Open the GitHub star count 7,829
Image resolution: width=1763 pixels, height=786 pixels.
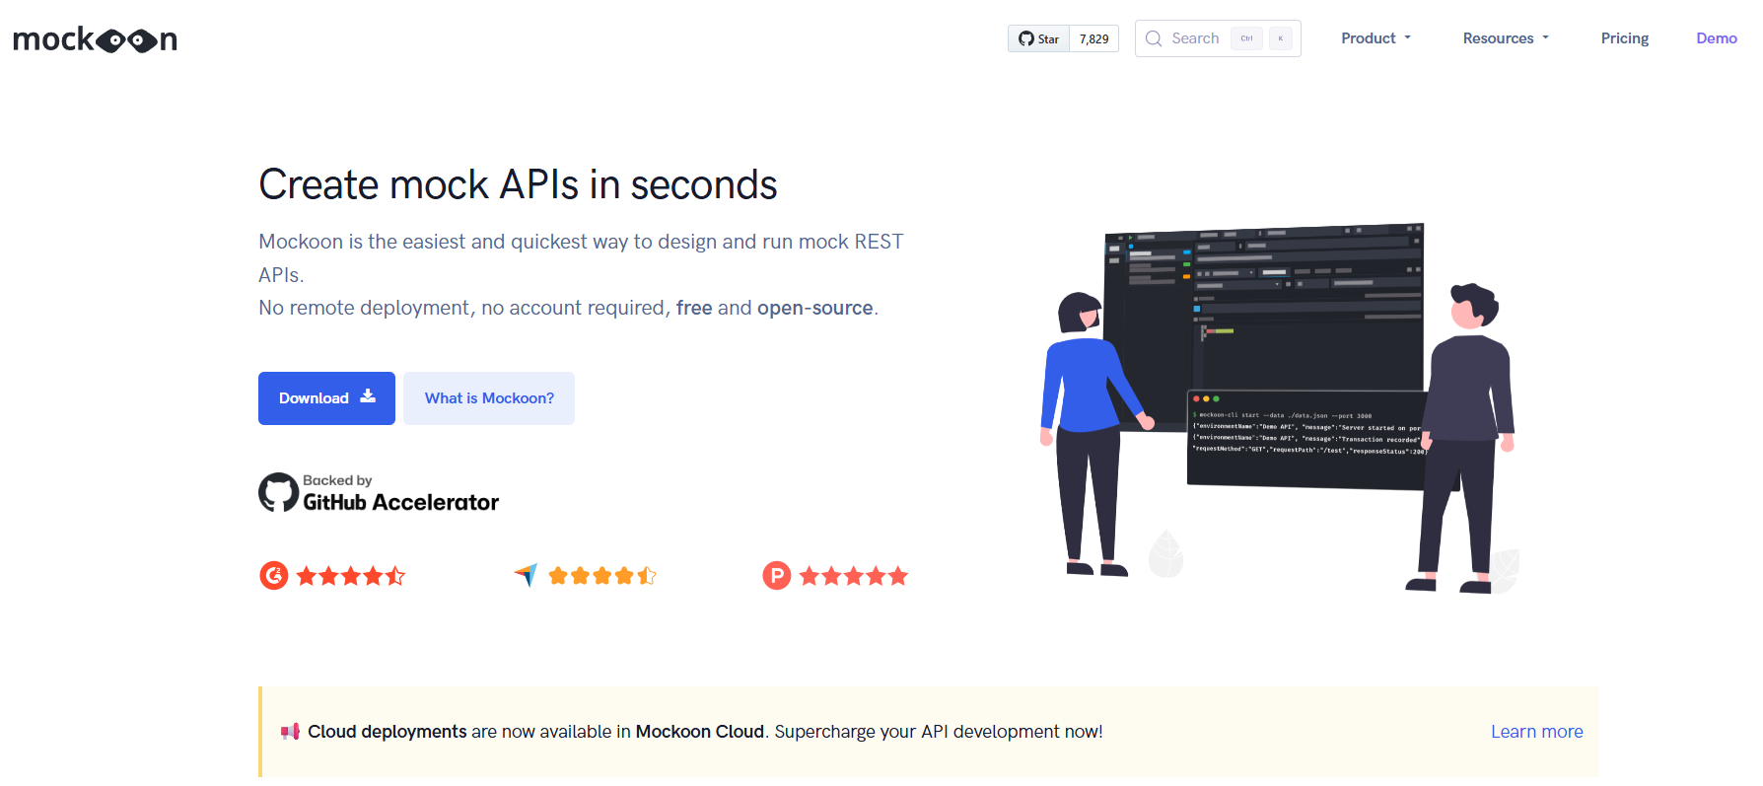click(x=1093, y=38)
